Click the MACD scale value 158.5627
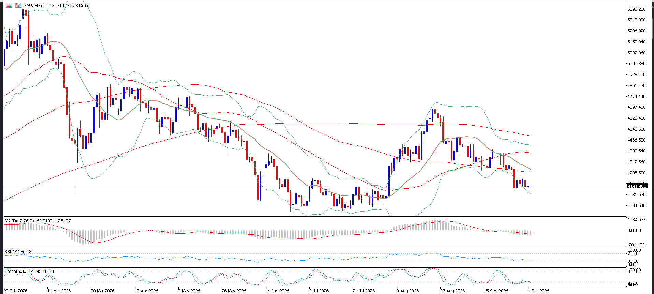 click(x=637, y=220)
